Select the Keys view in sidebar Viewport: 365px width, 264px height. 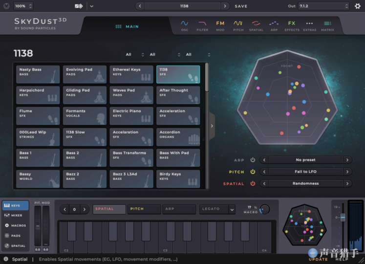[15, 205]
